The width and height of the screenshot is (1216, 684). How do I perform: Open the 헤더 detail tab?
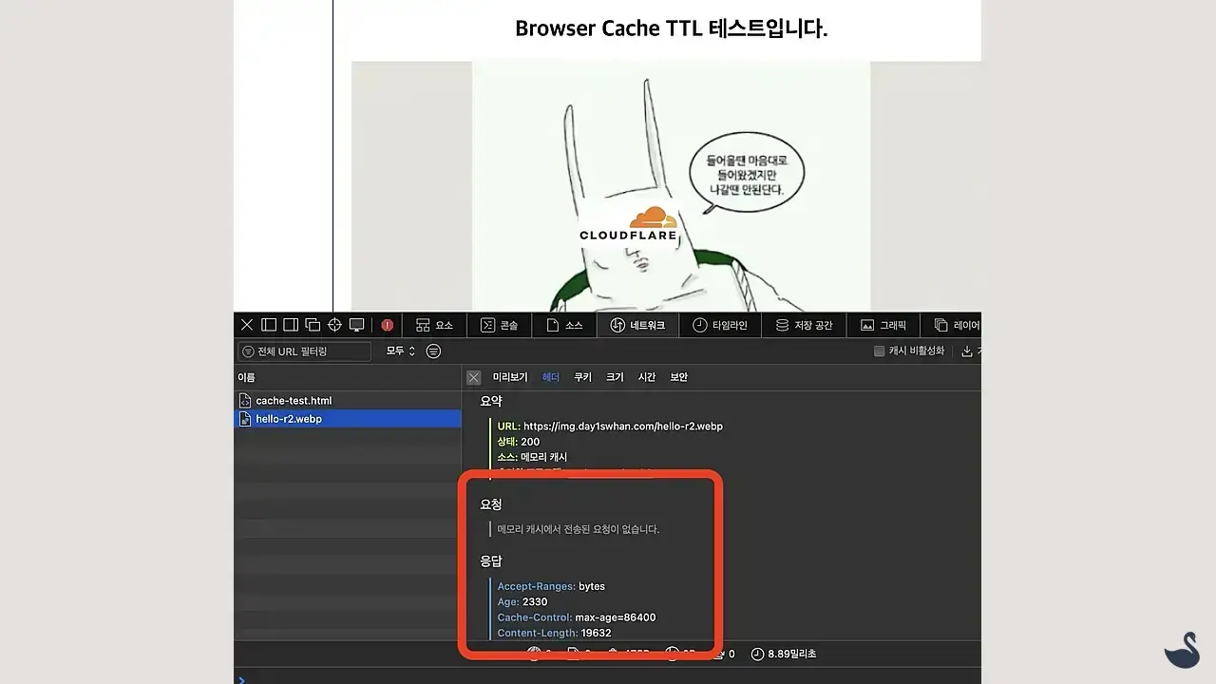pyautogui.click(x=551, y=377)
